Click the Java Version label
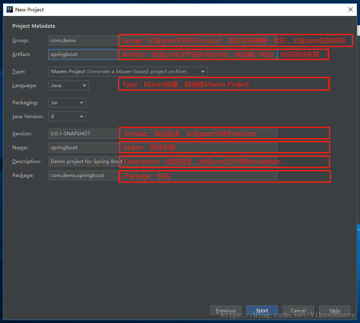The height and width of the screenshot is (323, 360). tap(28, 117)
